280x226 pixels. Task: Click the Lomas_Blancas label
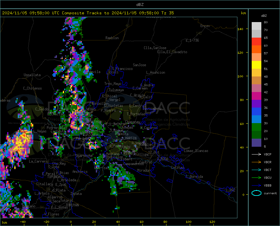point(196,151)
